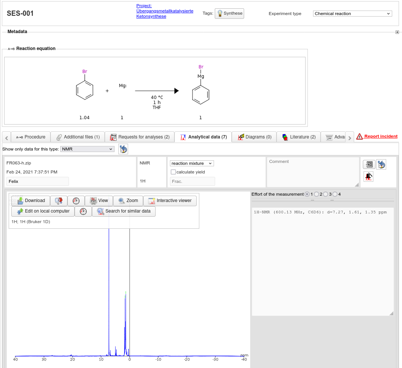The height and width of the screenshot is (368, 402).
Task: Click the Synthese tag
Action: [x=229, y=14]
